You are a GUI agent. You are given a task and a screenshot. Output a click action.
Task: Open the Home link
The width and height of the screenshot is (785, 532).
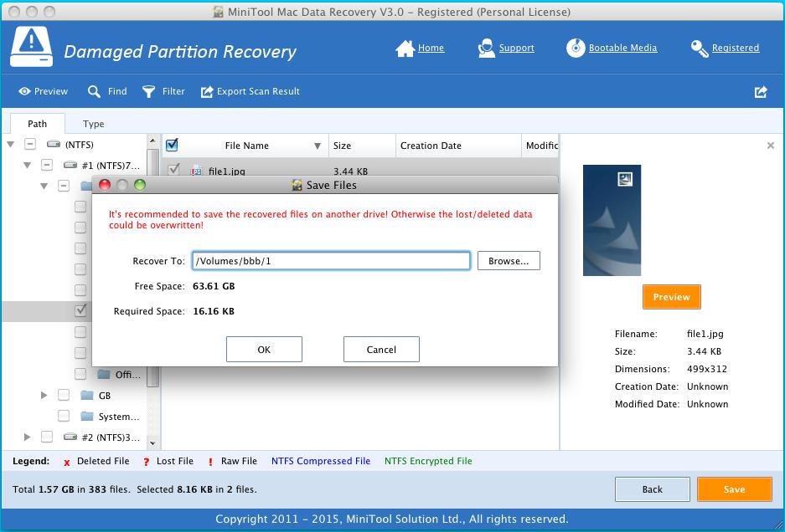[431, 48]
